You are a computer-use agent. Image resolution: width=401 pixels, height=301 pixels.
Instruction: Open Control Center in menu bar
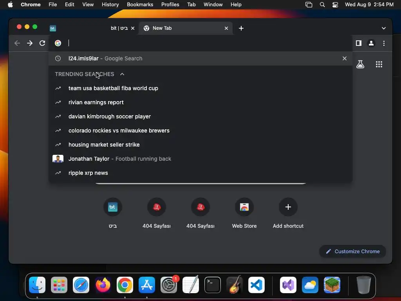coord(335,5)
